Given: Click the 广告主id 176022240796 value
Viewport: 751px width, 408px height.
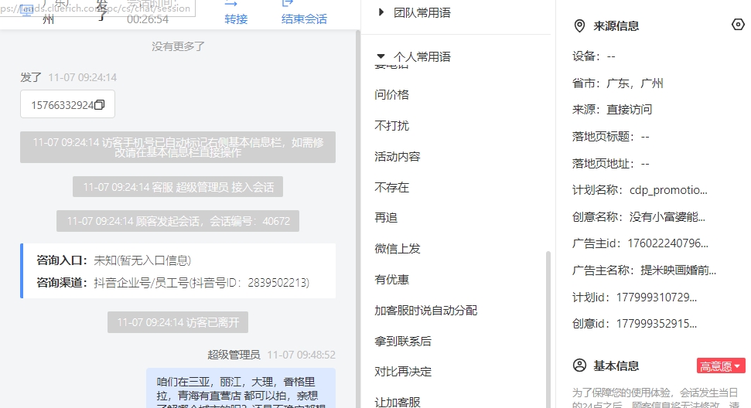Looking at the screenshot, I should [x=667, y=243].
